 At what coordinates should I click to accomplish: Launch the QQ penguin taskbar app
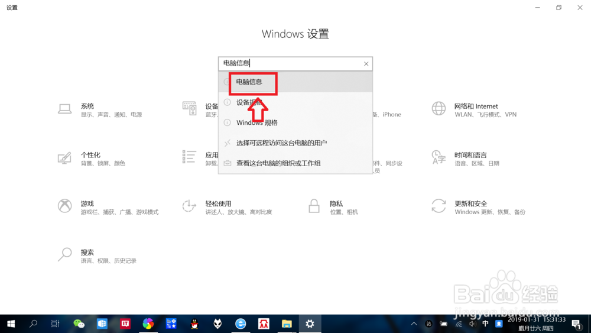click(194, 324)
